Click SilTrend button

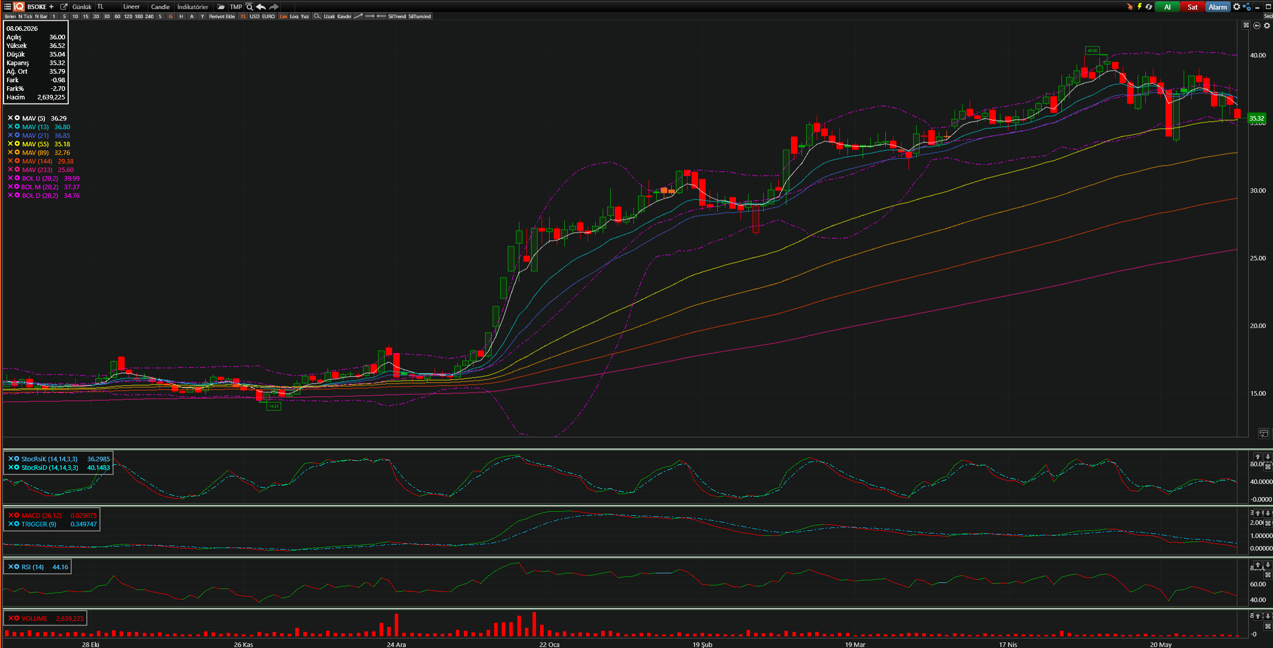tap(397, 16)
